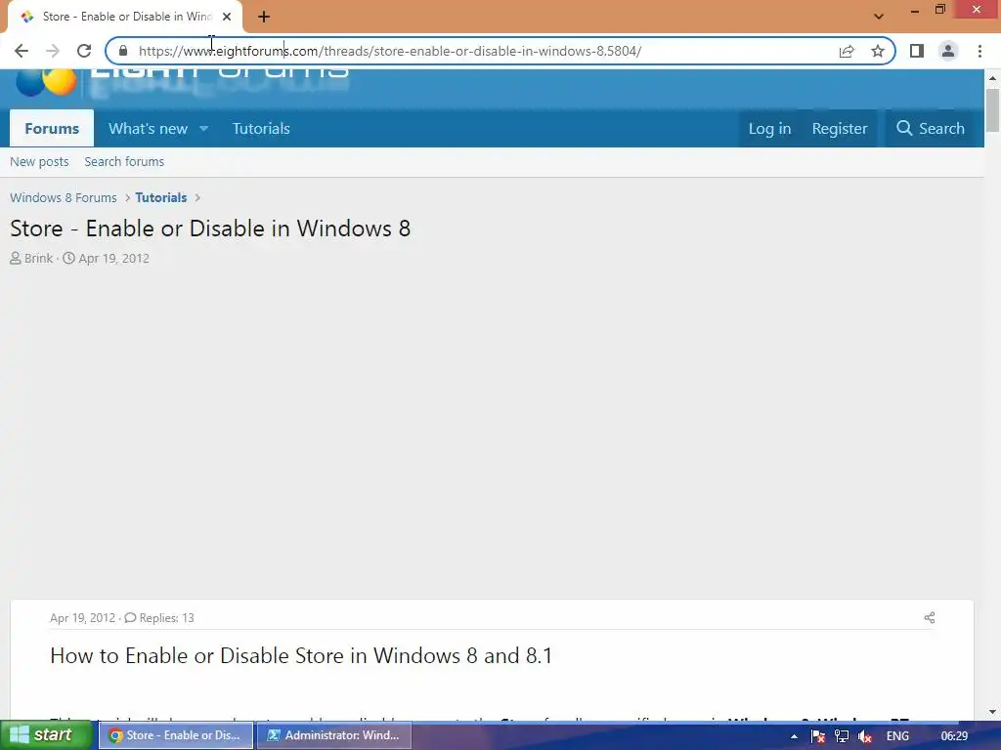
Task: Expand the What's new dropdown arrow
Action: click(x=203, y=128)
